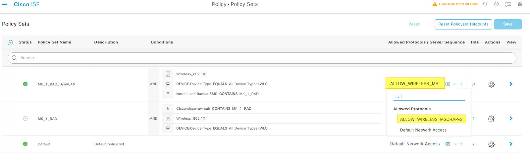Click the search magnifier icon in header
This screenshot has width=530, height=160.
tap(485, 4)
